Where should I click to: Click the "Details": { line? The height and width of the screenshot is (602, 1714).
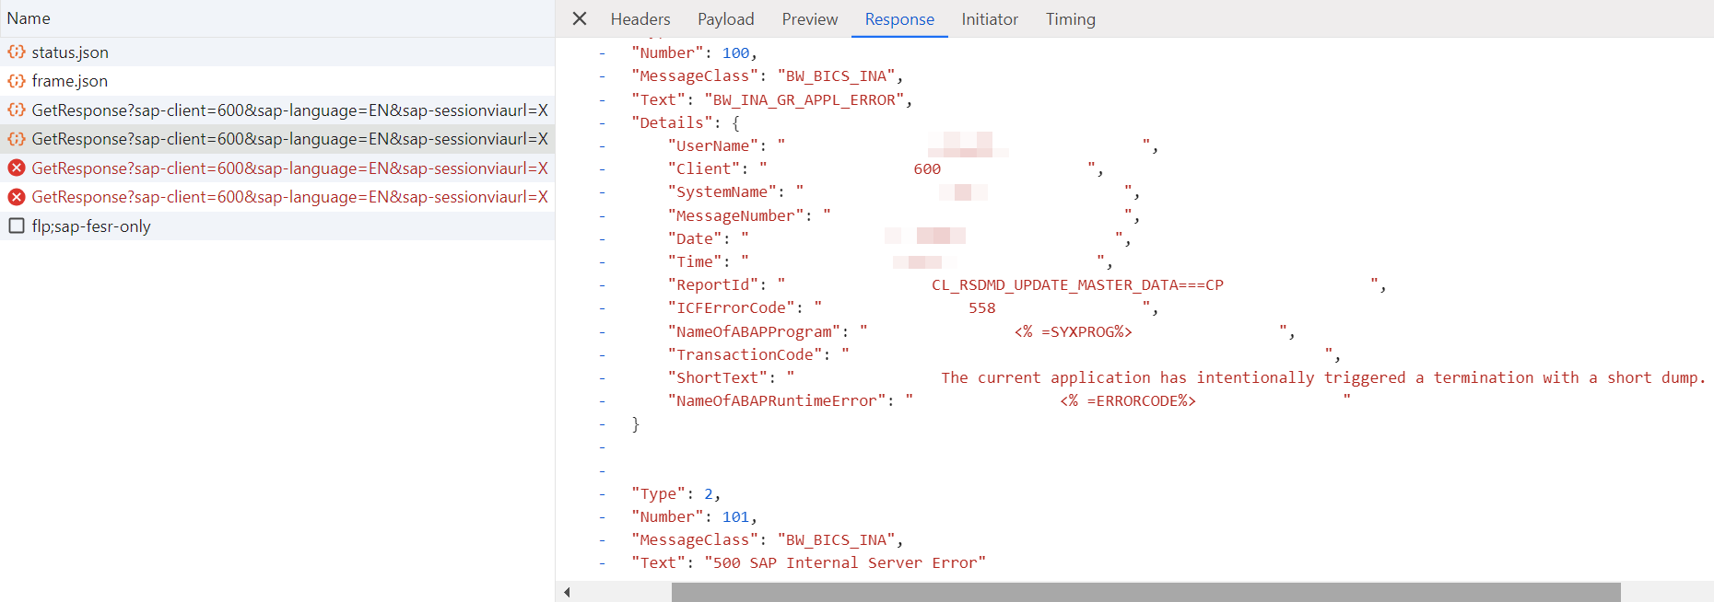pos(686,122)
